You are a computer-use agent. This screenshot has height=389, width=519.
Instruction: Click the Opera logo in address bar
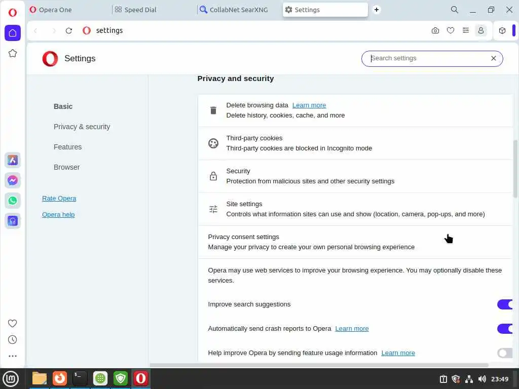(x=87, y=30)
